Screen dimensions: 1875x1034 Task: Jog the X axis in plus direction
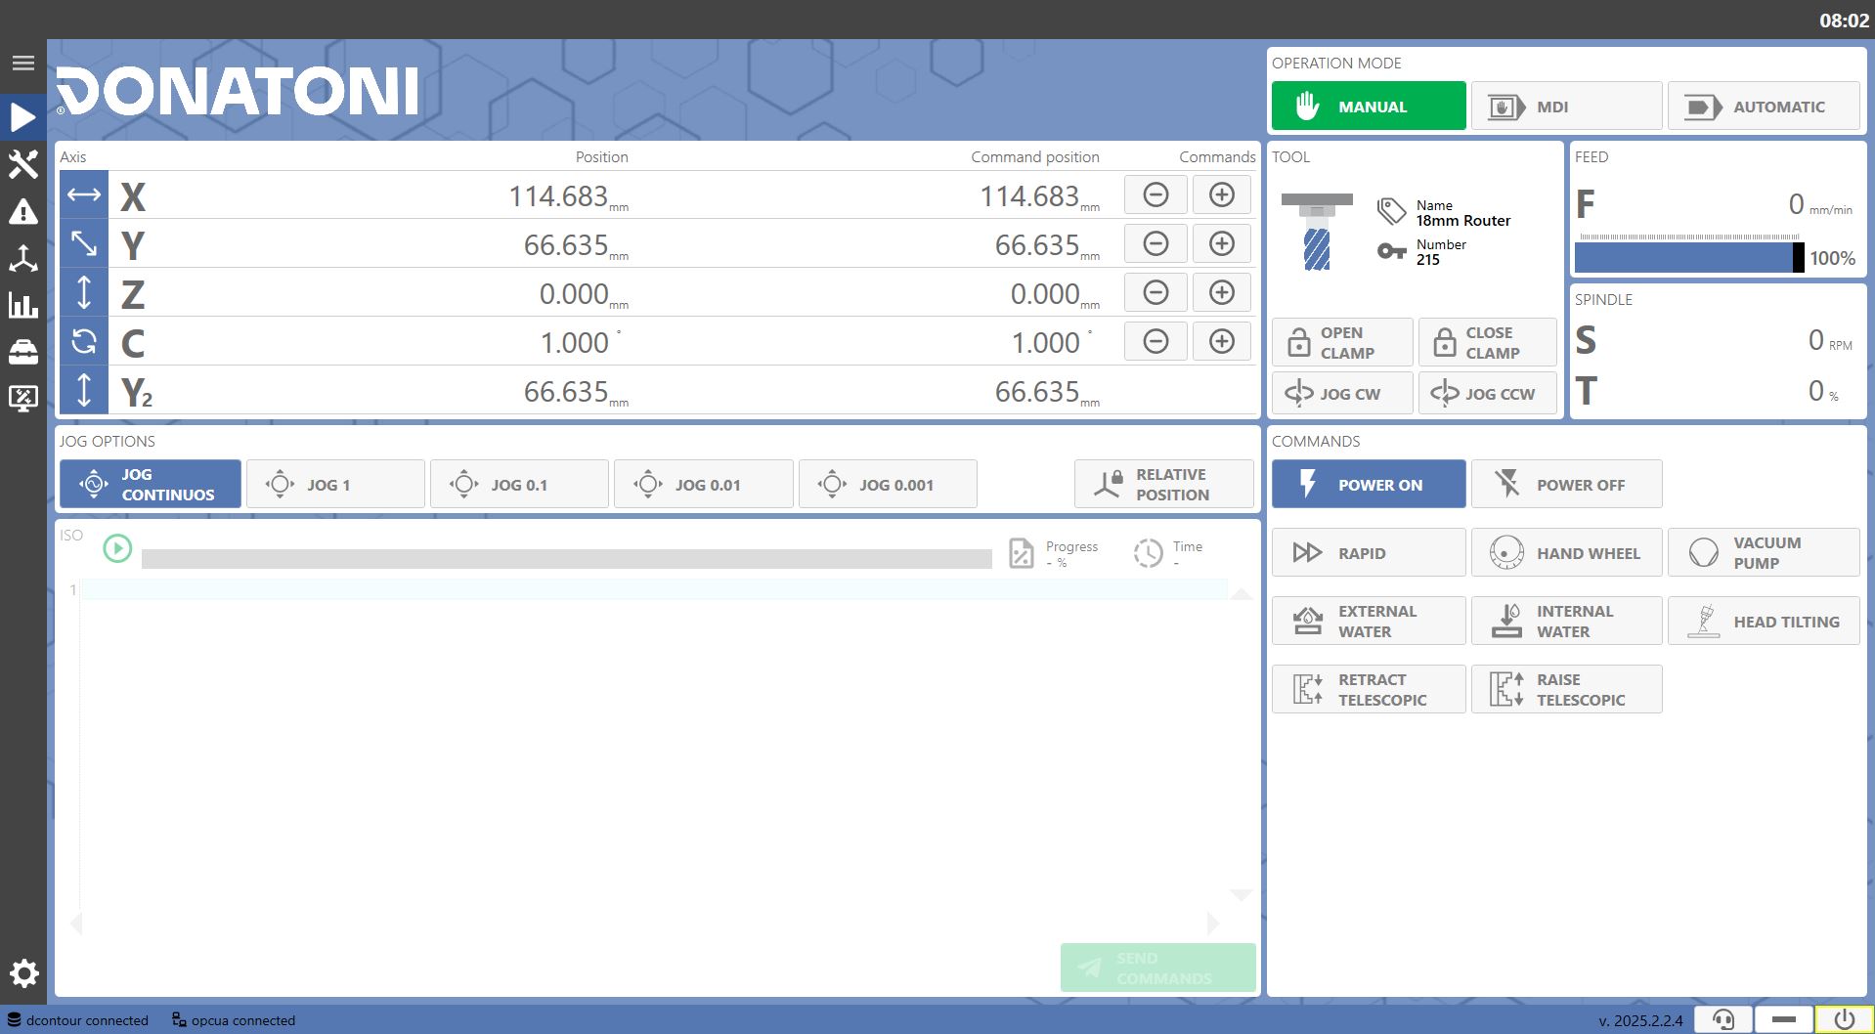click(x=1222, y=195)
